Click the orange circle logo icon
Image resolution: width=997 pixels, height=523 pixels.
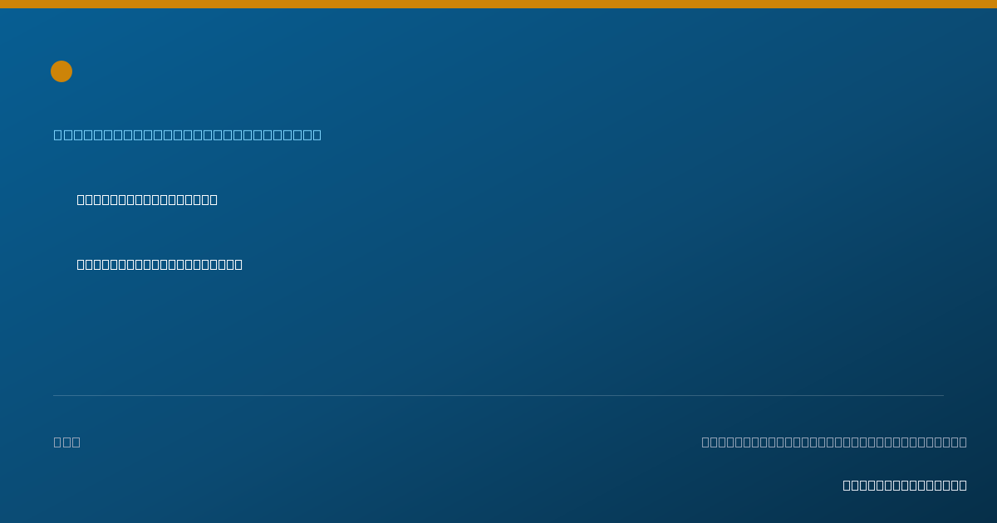[x=61, y=71]
